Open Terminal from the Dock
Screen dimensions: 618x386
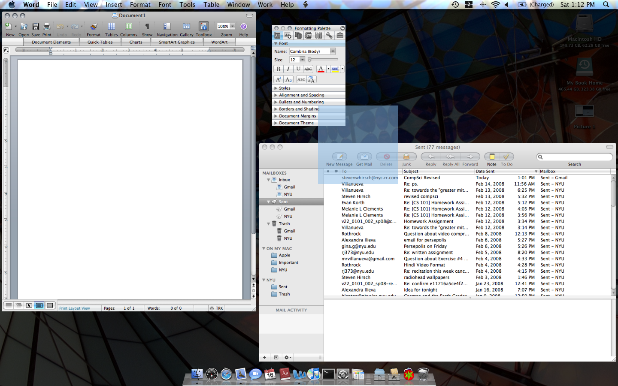[328, 374]
